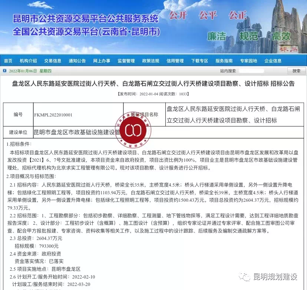The height and width of the screenshot is (290, 307).
Task: Open 网上办事 in the nav bar
Action: tap(102, 61)
